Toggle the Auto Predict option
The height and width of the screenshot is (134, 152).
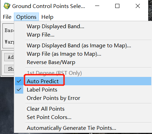tap(83, 81)
